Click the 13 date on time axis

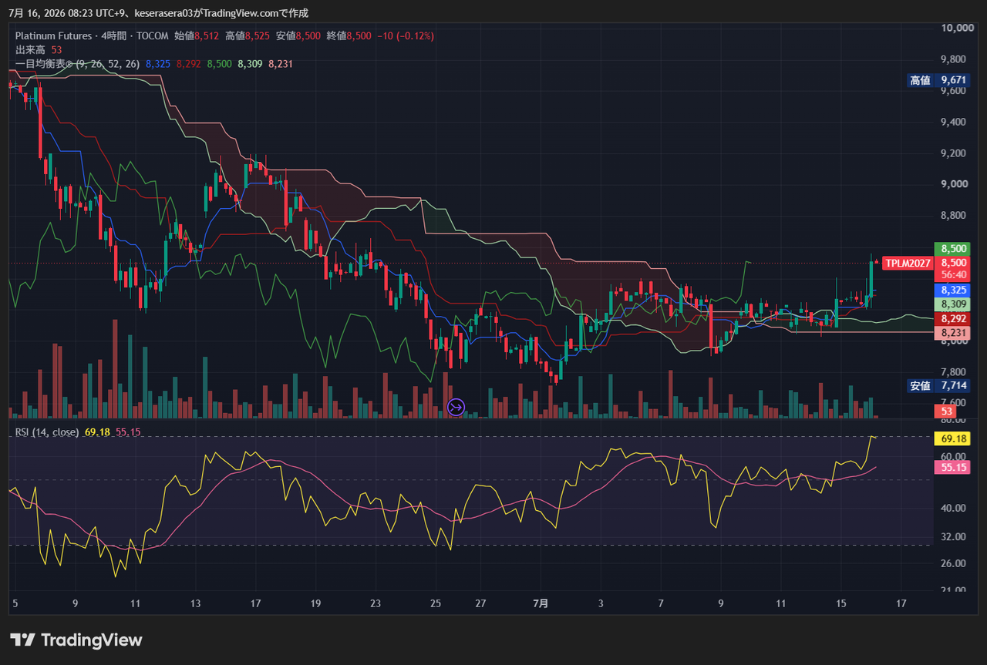click(x=195, y=603)
